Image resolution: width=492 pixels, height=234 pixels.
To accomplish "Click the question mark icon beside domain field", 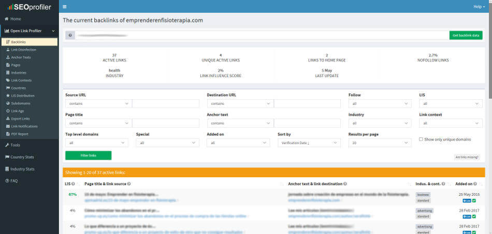I will [x=70, y=35].
